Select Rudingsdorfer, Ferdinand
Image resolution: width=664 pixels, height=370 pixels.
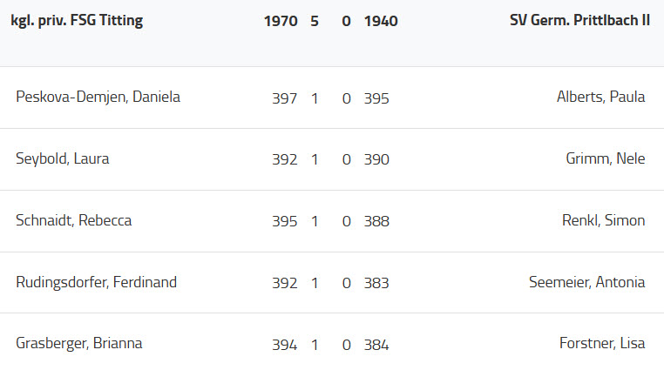click(96, 282)
